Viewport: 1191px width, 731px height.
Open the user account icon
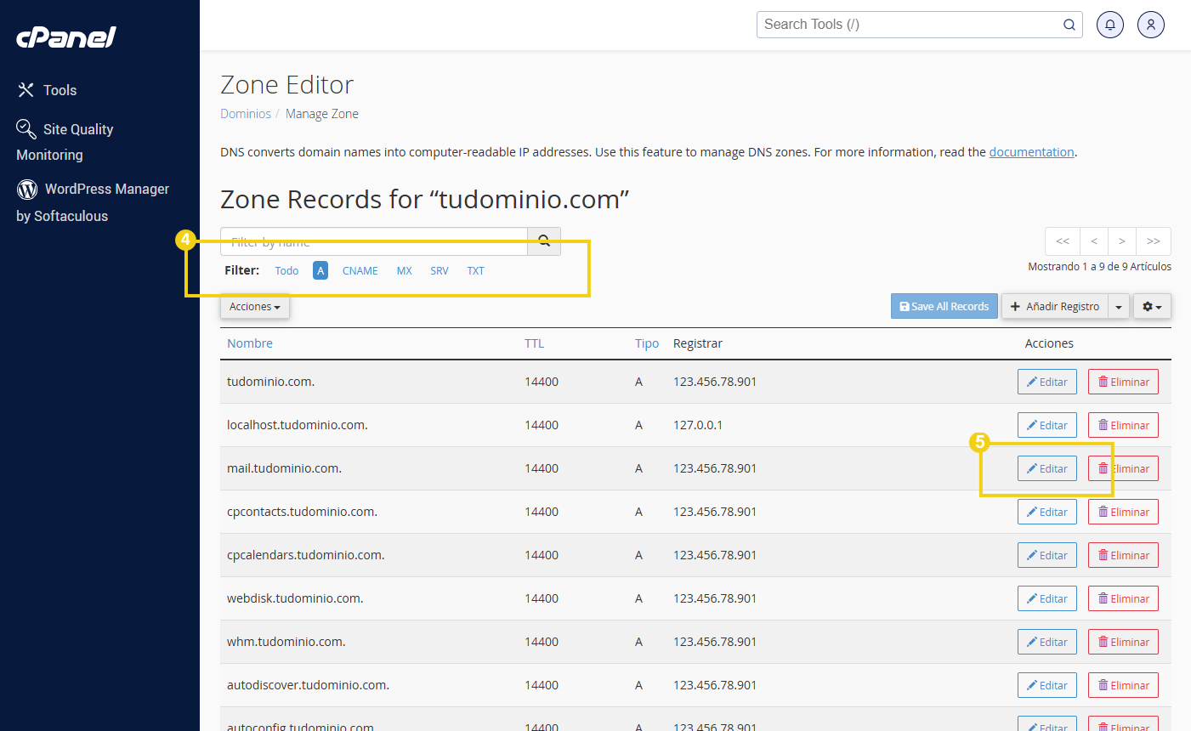tap(1150, 25)
